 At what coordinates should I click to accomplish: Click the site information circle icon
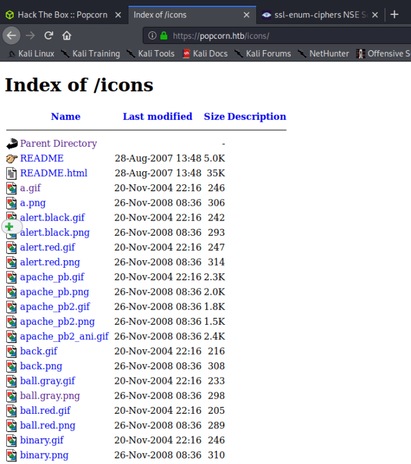tap(153, 36)
